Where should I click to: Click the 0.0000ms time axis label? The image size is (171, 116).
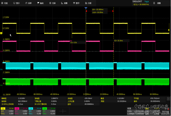[x=87, y=94]
